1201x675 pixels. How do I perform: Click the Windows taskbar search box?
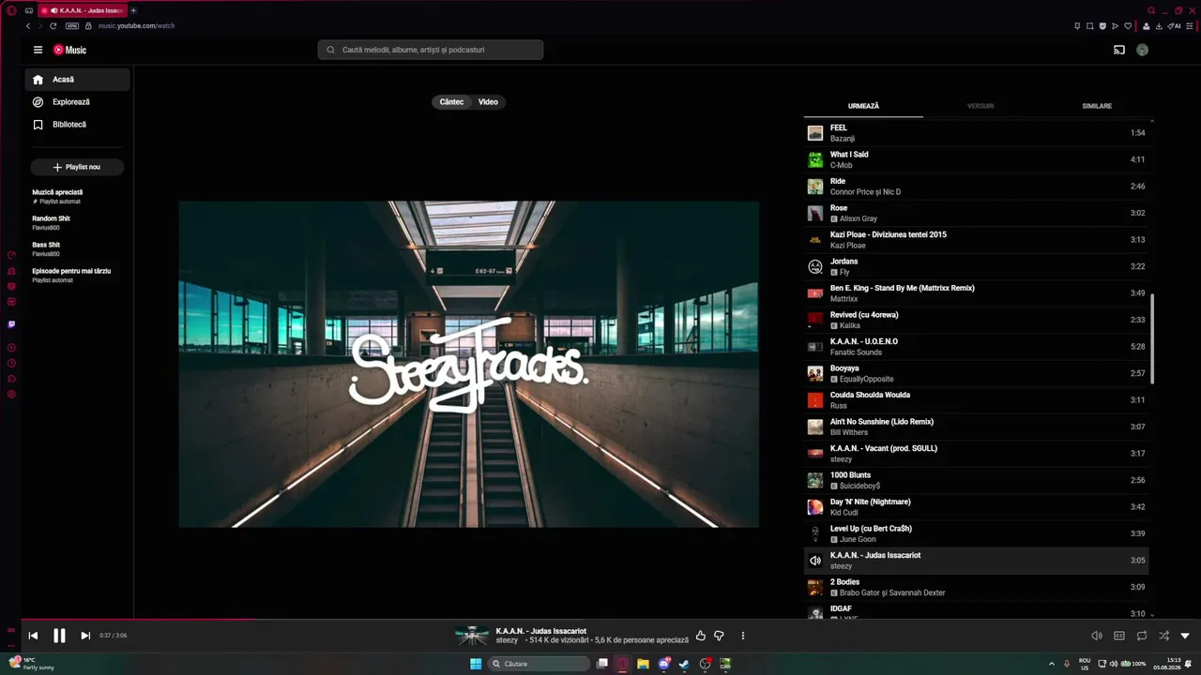[540, 664]
